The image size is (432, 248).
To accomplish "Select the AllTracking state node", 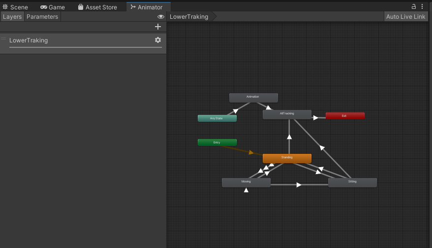I will tap(287, 114).
